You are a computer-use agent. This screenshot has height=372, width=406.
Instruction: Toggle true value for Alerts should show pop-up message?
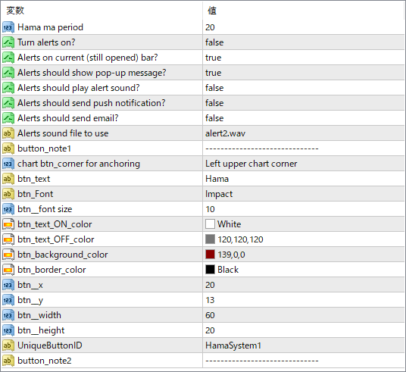pos(304,73)
